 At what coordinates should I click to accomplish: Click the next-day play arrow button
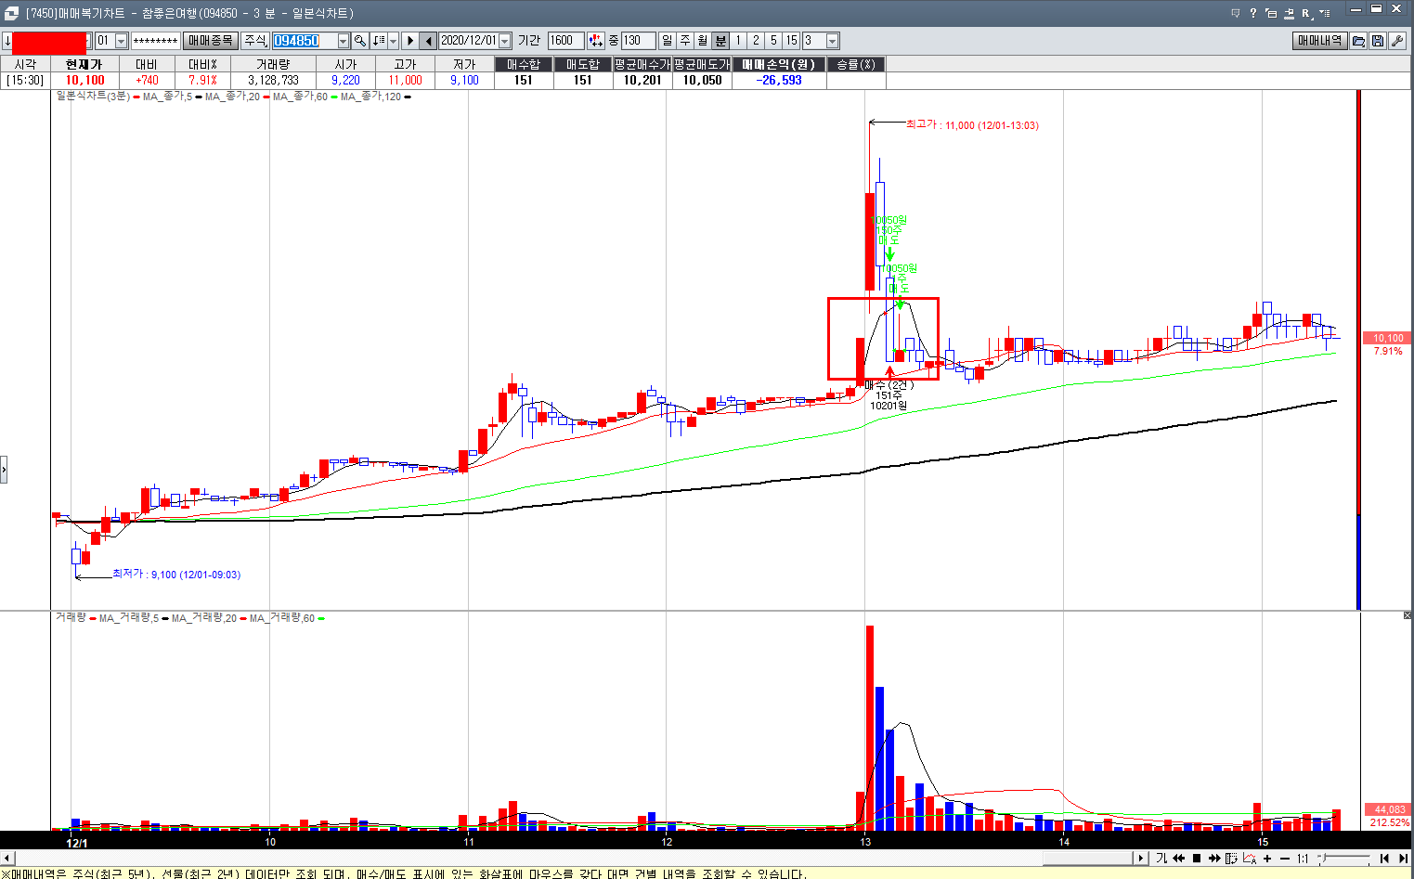[410, 41]
